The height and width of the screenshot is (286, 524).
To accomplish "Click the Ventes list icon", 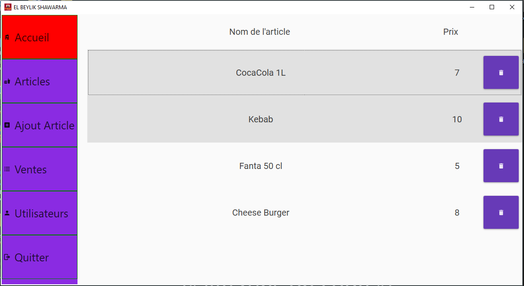I will [x=7, y=169].
